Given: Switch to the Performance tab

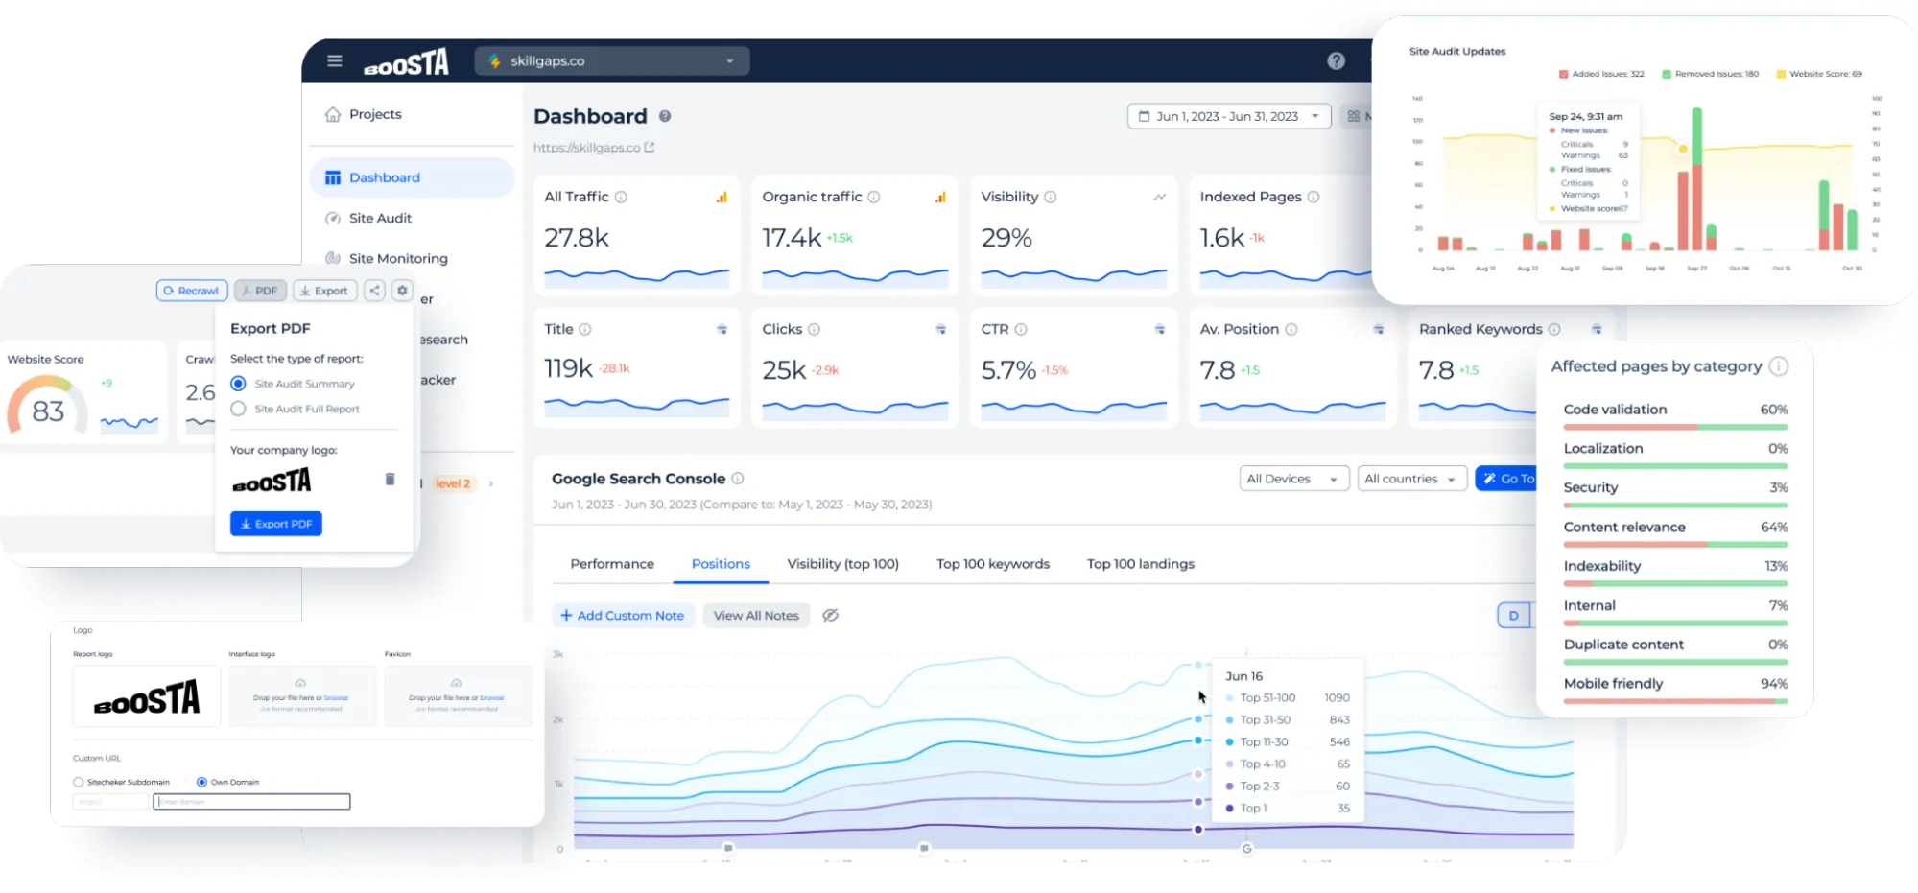Looking at the screenshot, I should tap(611, 563).
